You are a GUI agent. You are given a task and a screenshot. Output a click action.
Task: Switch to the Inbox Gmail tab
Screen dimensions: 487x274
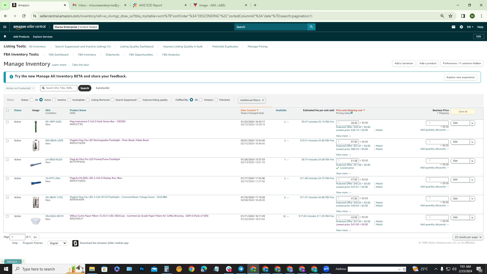[x=99, y=5]
